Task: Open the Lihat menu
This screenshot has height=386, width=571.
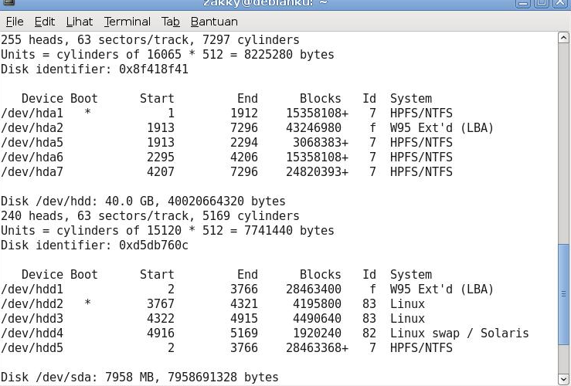Action: (x=80, y=22)
